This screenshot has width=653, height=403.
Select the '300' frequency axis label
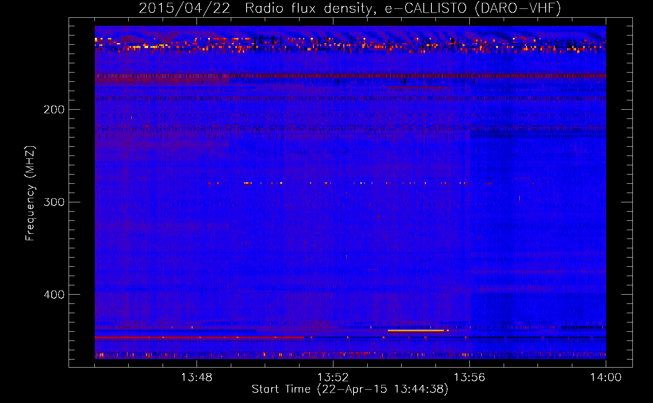tap(54, 202)
